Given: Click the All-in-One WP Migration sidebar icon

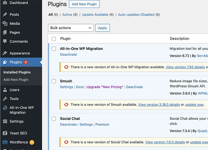Looking at the screenshot, I should click(5, 108).
